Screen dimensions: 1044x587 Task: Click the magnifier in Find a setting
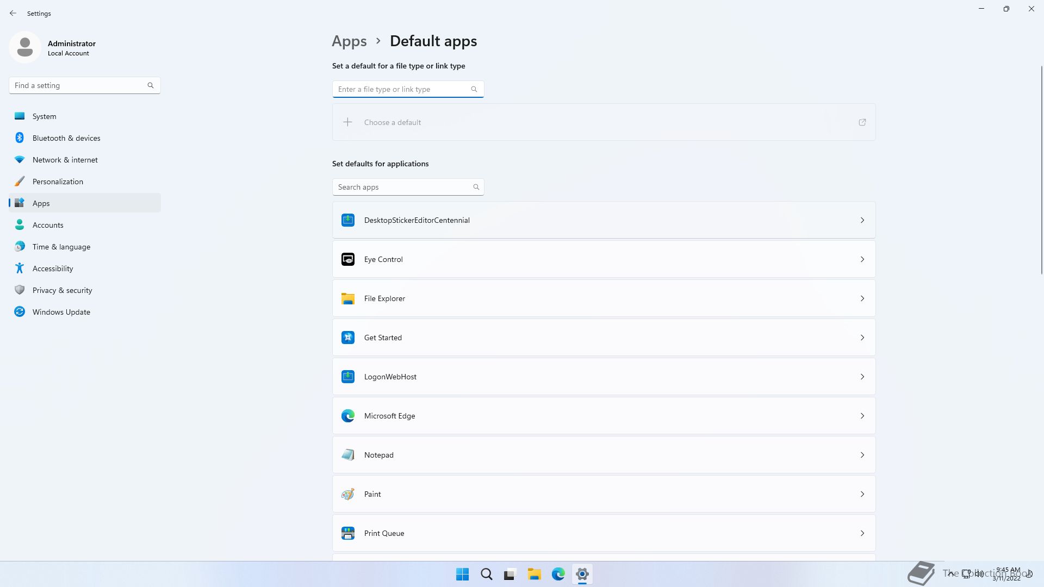coord(151,85)
